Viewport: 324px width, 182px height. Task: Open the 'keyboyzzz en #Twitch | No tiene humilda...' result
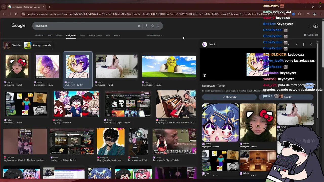point(25,160)
